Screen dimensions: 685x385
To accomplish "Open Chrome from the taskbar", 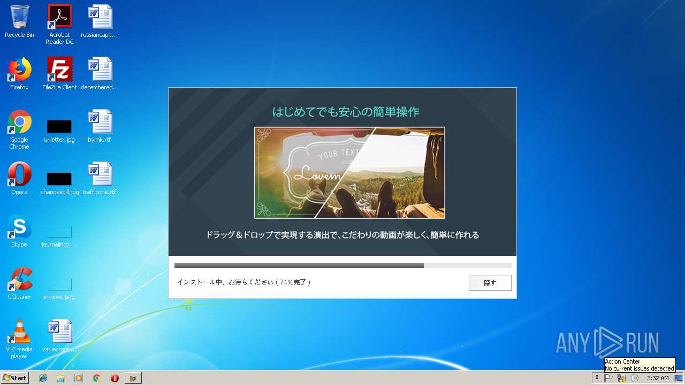I will [x=96, y=378].
